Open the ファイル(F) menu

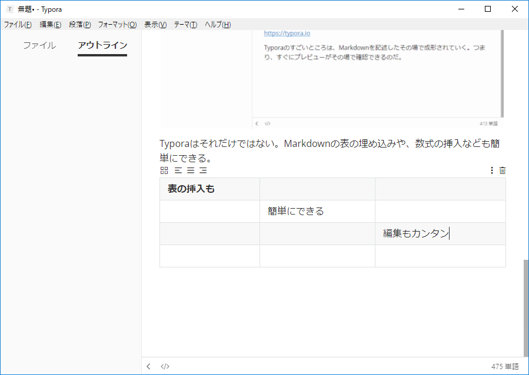[18, 25]
